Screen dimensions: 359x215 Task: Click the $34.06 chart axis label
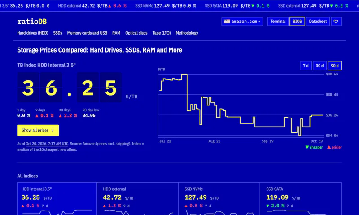pos(332,136)
